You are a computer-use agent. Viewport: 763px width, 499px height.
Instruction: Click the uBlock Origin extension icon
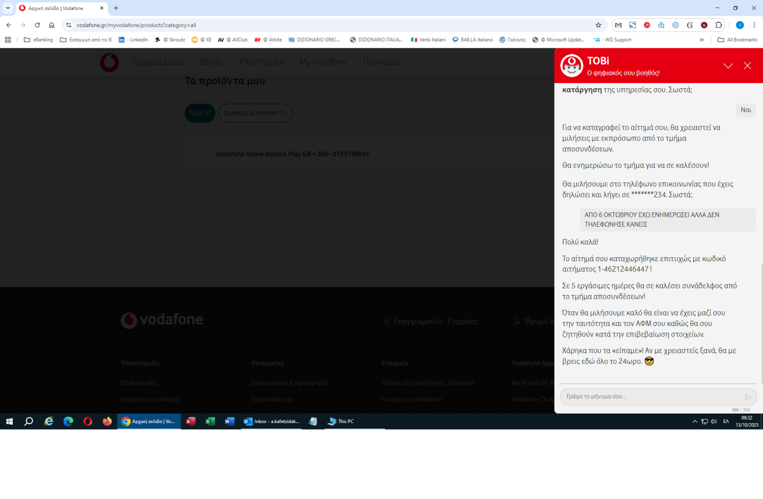[x=704, y=25]
